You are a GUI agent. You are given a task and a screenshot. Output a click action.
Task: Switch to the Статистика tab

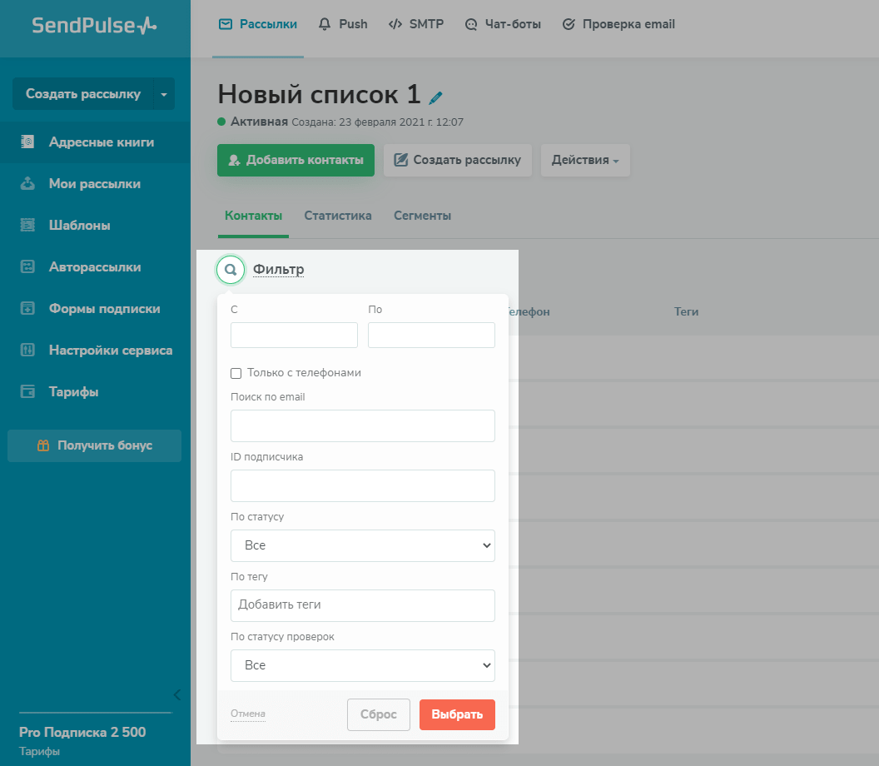[337, 216]
